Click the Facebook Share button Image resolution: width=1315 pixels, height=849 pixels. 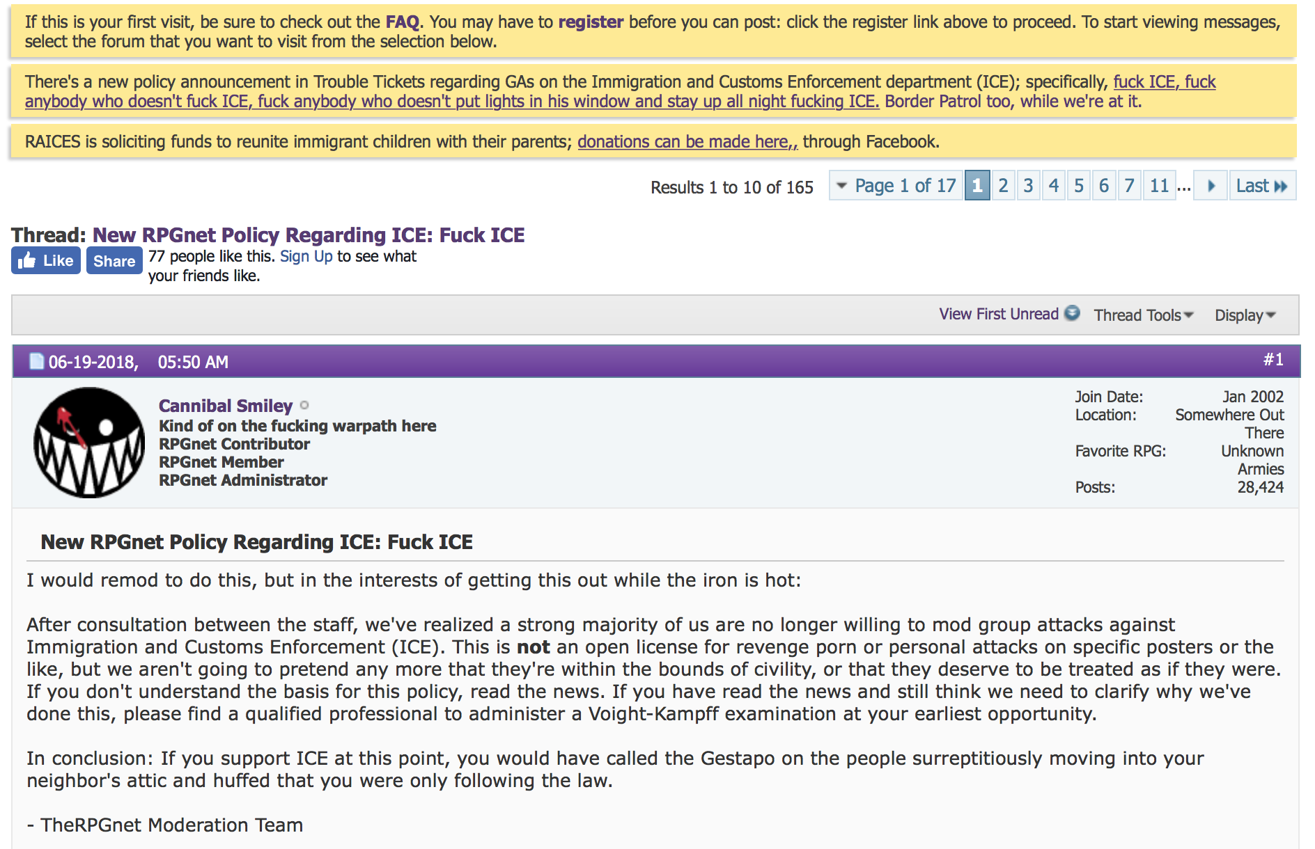click(x=114, y=261)
